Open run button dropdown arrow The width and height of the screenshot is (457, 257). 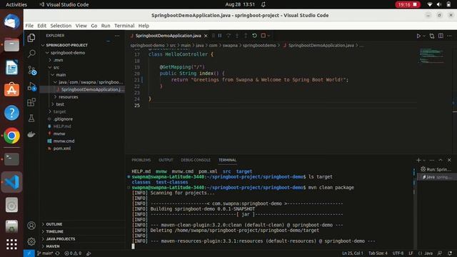click(x=424, y=36)
